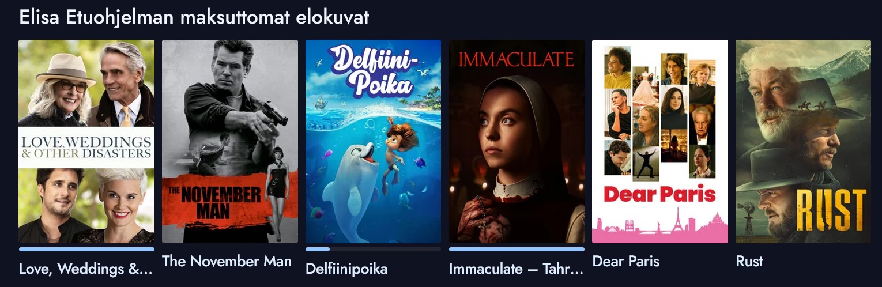The height and width of the screenshot is (287, 882).
Task: Select the Delfiinipoika animated movie poster
Action: coord(373,141)
